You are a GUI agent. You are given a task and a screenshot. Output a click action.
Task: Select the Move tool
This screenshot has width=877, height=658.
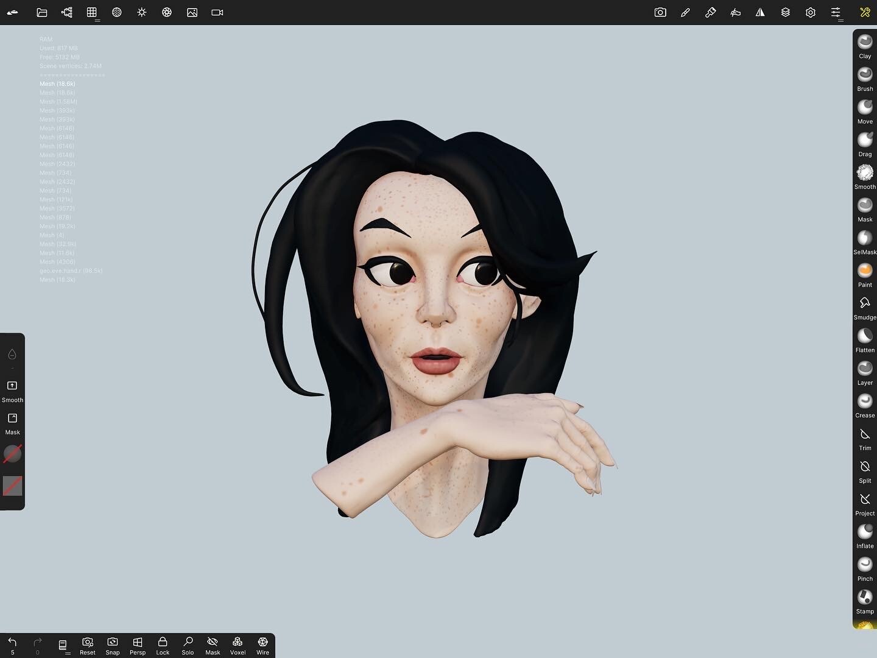tap(864, 107)
